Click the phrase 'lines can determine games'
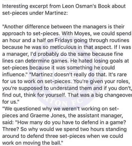Screen dimensions: 132x146 point(35,61)
